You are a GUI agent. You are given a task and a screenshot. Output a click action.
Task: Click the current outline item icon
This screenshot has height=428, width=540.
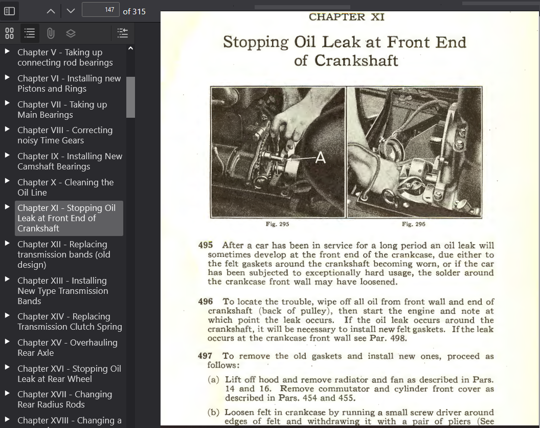coord(123,33)
